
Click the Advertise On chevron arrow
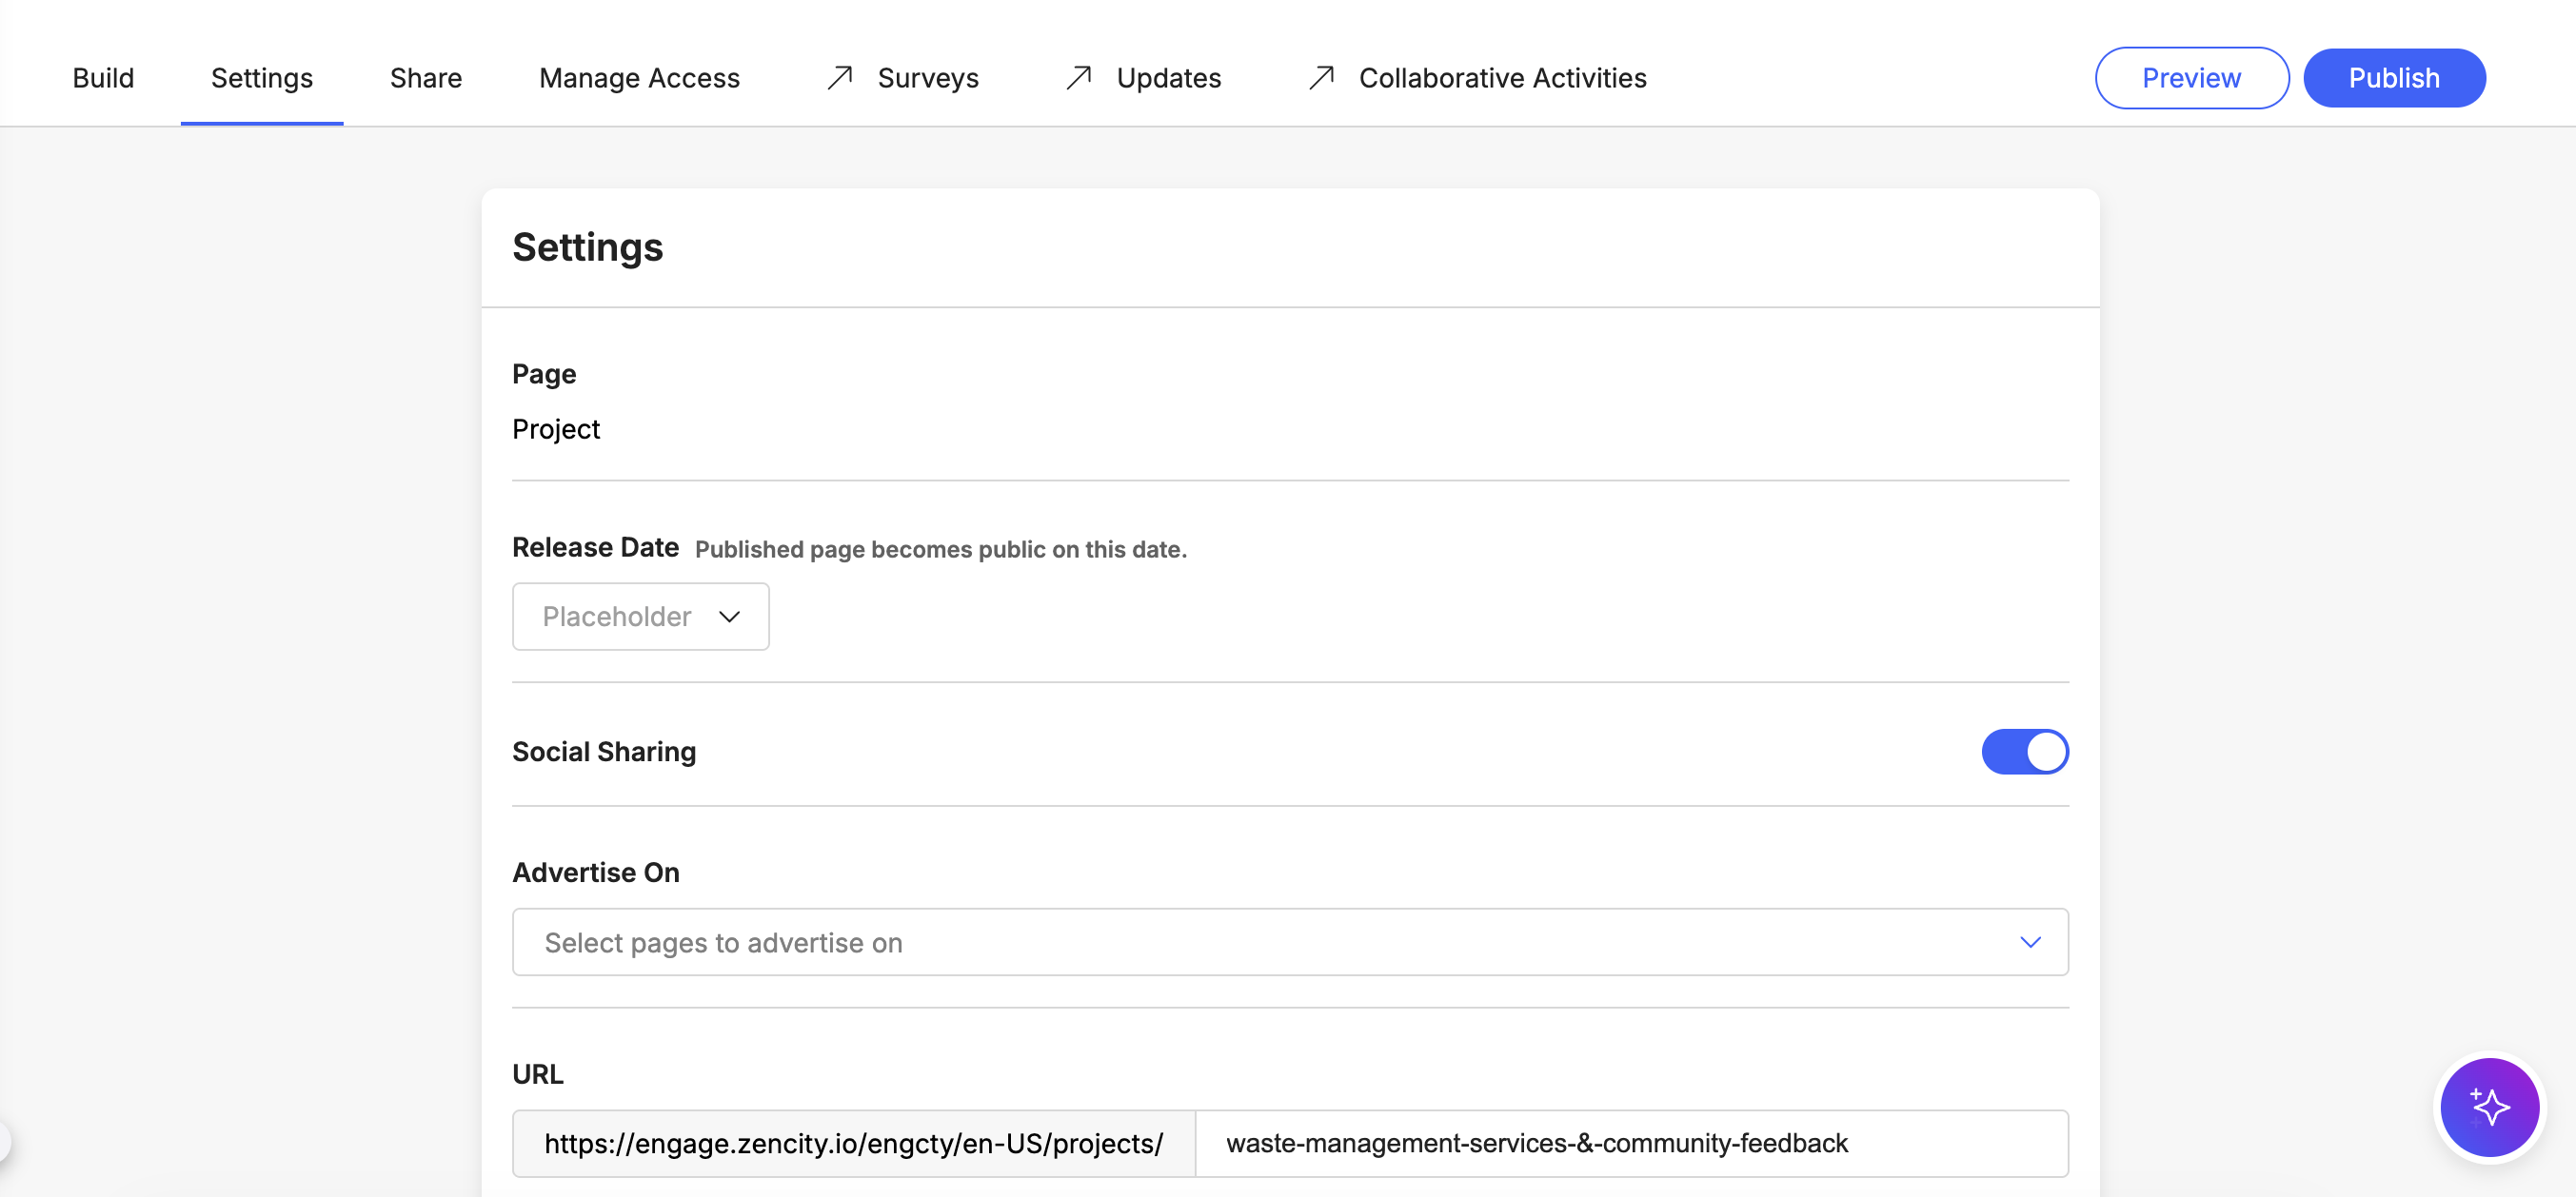[x=2029, y=942]
